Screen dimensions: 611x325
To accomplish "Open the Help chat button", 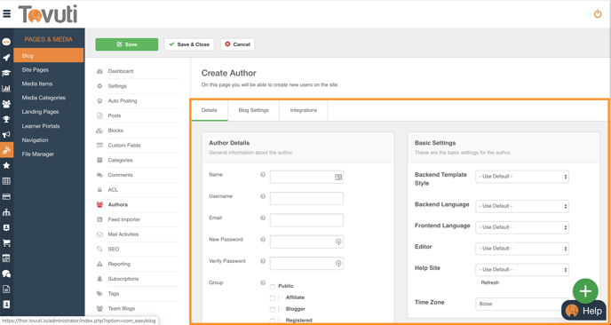I will [x=583, y=311].
